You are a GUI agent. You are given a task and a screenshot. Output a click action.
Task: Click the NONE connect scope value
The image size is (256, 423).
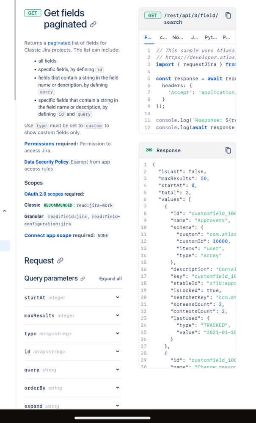tap(103, 235)
